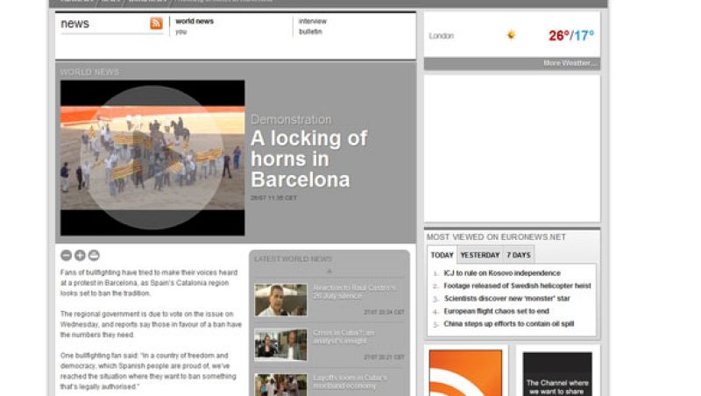Open Layoffs loom in Cuba's economy story

(x=350, y=381)
